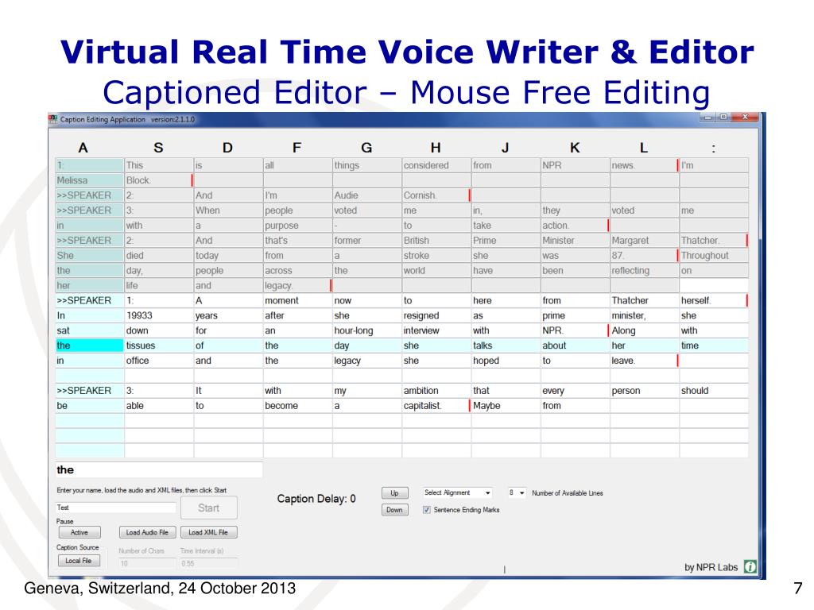This screenshot has width=814, height=610.
Task: Click the name field containing Test
Action: 116,508
